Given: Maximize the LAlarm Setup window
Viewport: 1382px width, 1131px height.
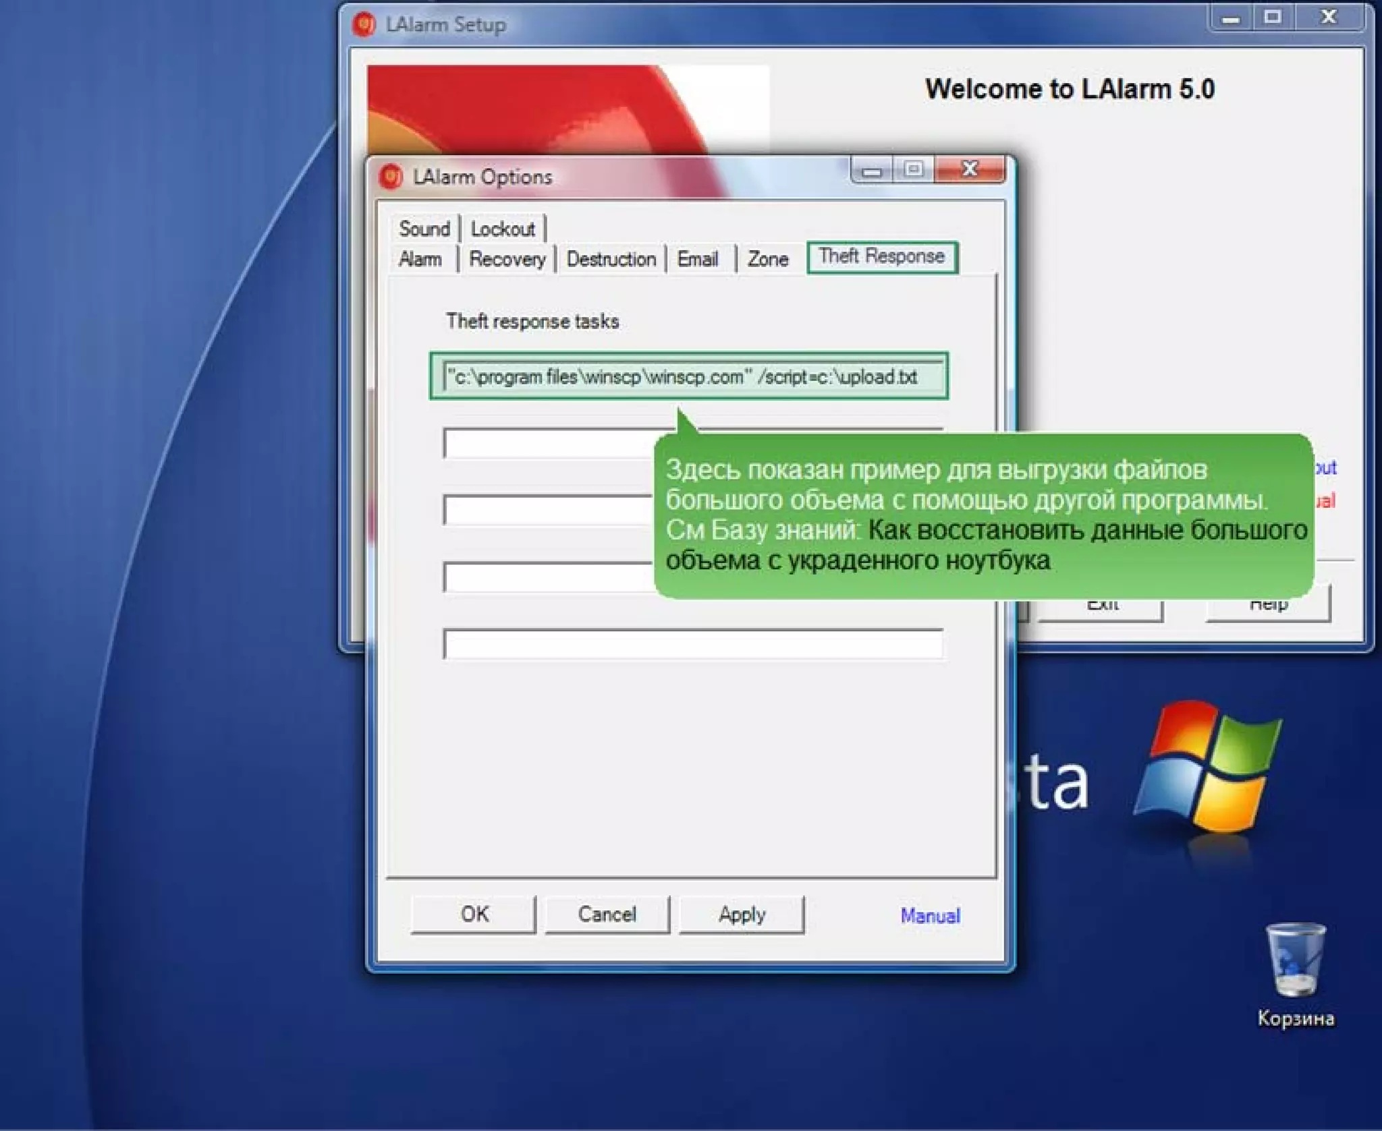Looking at the screenshot, I should pyautogui.click(x=1272, y=17).
